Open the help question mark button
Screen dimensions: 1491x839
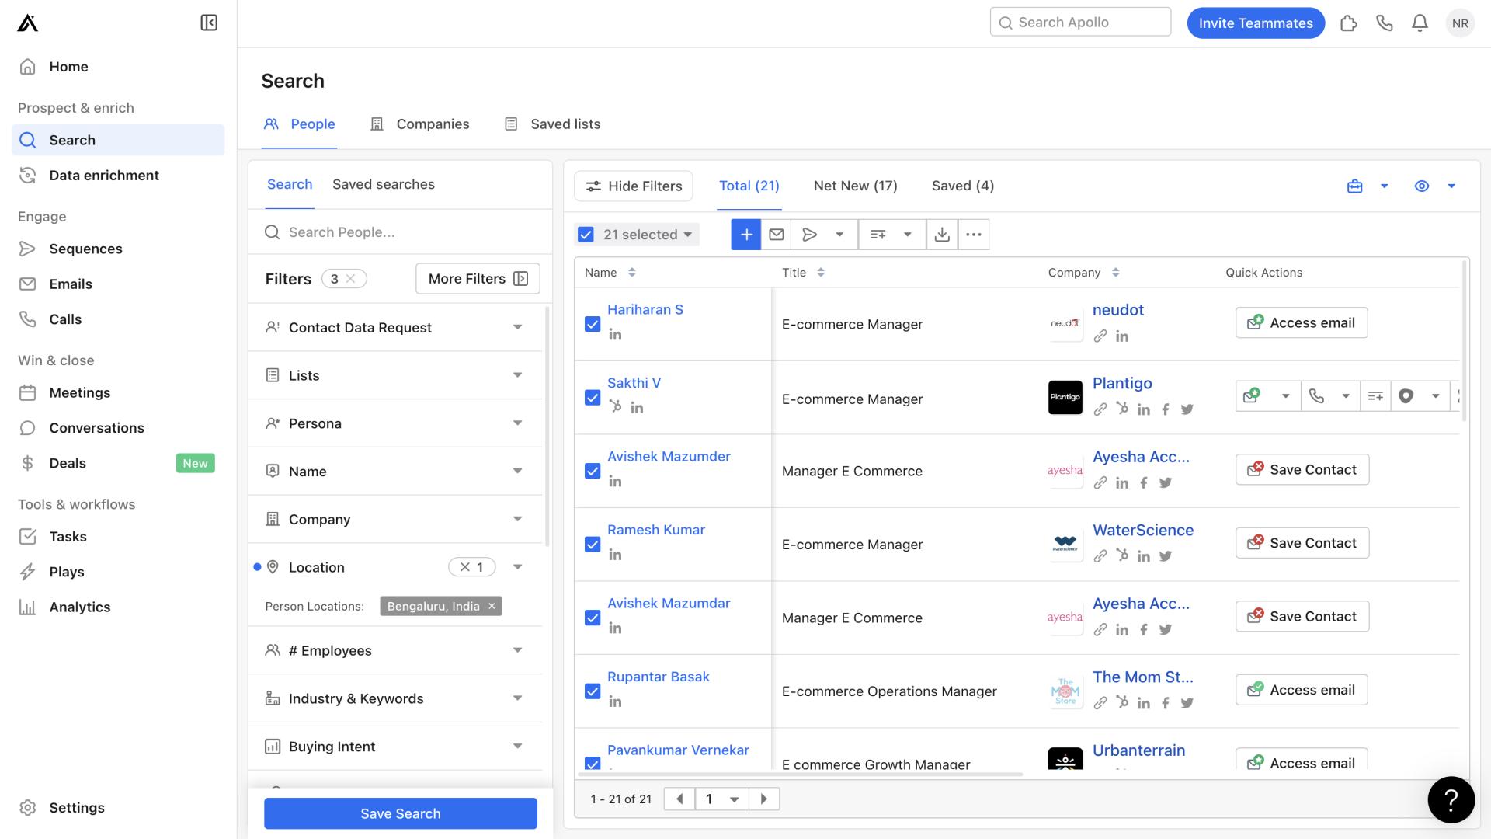[x=1451, y=799]
